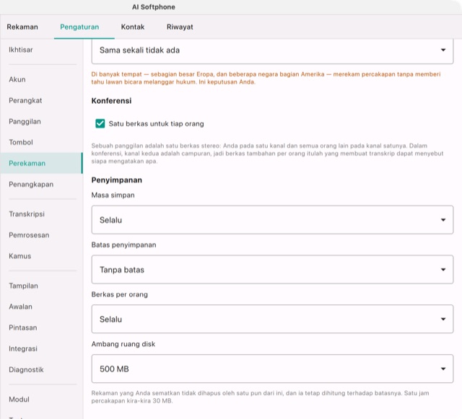Click the Berkas per orang label
The height and width of the screenshot is (419, 462).
[120, 294]
